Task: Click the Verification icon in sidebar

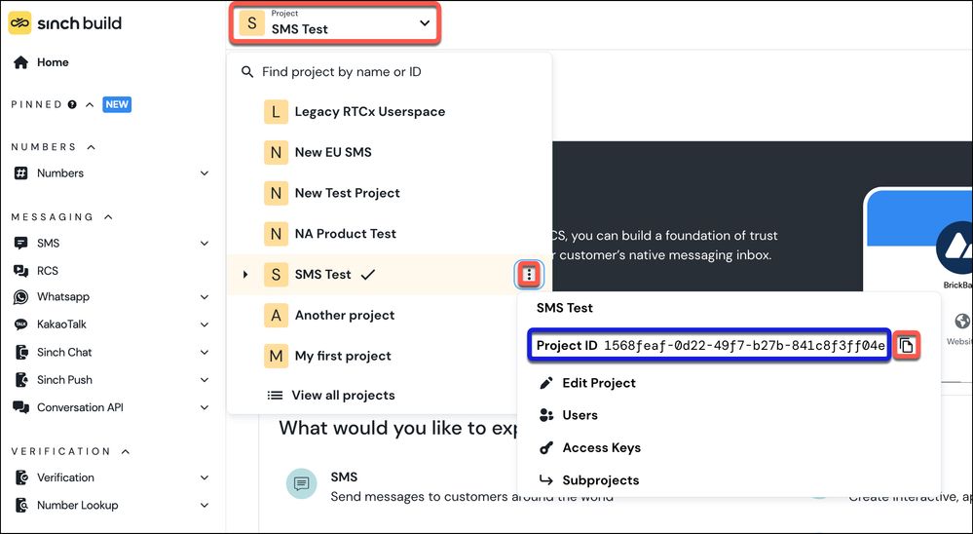Action: (21, 477)
